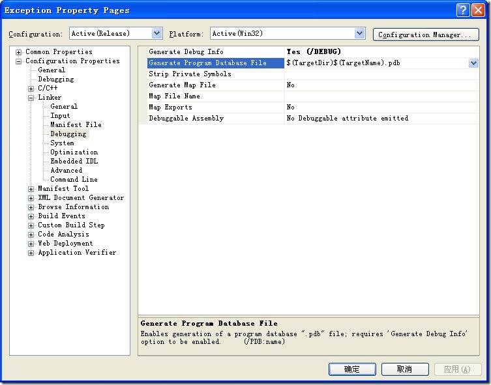Screen dimensions: 491x385
Task: Select Linker Advanced page
Action: tap(67, 170)
